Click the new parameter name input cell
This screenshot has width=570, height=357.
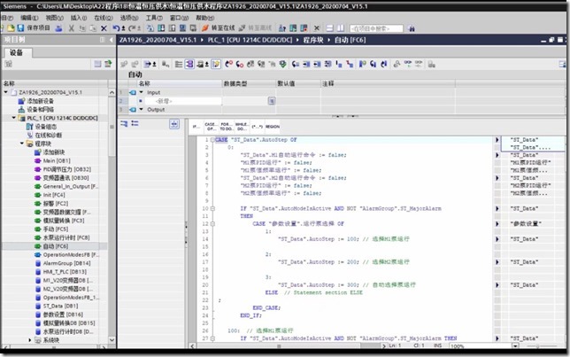183,101
